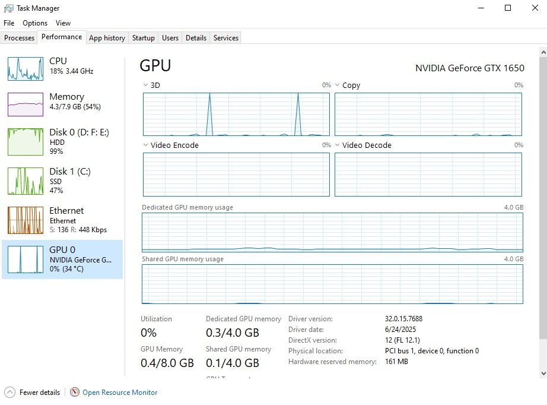Click the 'Disk 0 (D: F: E:)' label

point(79,132)
